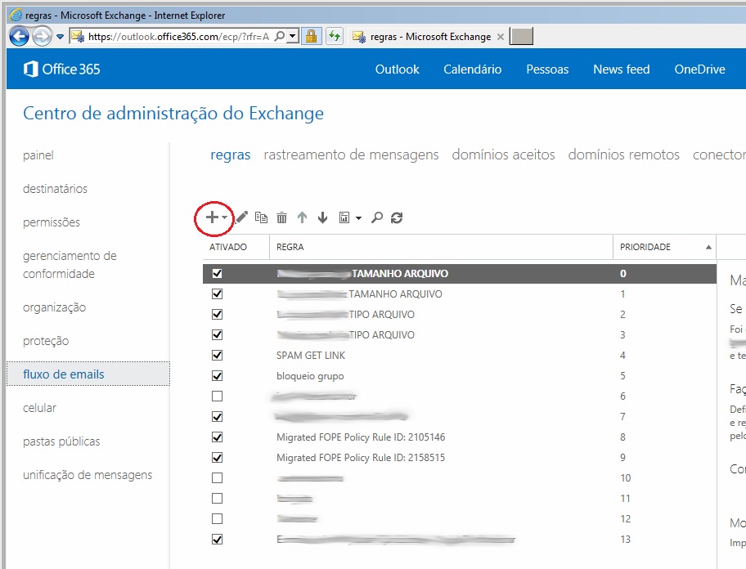Go back with the browser back button
Viewport: 746px width, 569px height.
pos(19,36)
